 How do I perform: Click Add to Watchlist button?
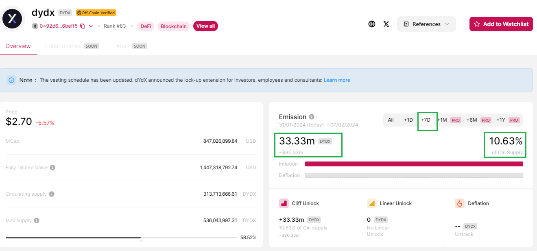(501, 24)
